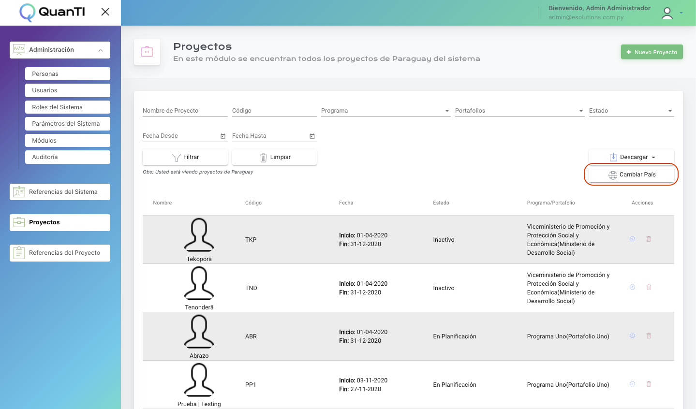Apply filters with Filtrar button
This screenshot has width=696, height=409.
click(185, 157)
